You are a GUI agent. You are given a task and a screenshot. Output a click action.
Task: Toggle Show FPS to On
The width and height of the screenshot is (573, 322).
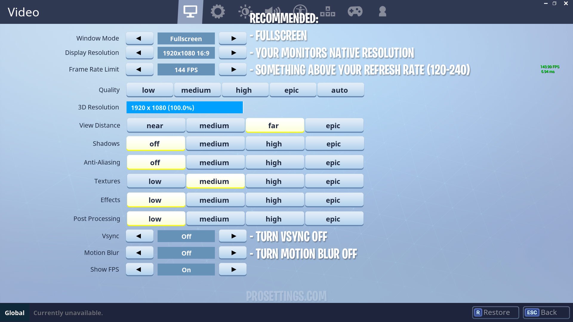[186, 269]
